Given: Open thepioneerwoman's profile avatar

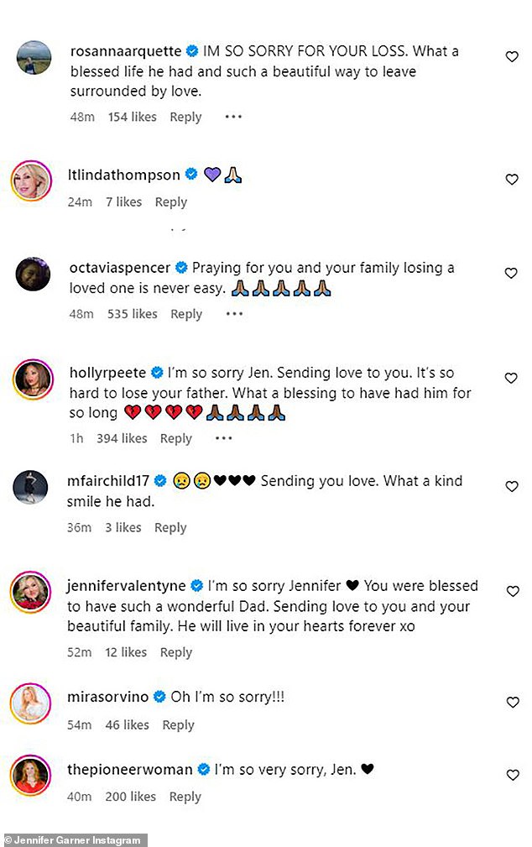Looking at the screenshot, I should (x=33, y=776).
